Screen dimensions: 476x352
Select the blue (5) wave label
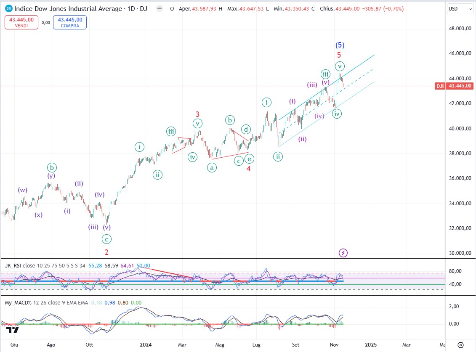point(340,45)
